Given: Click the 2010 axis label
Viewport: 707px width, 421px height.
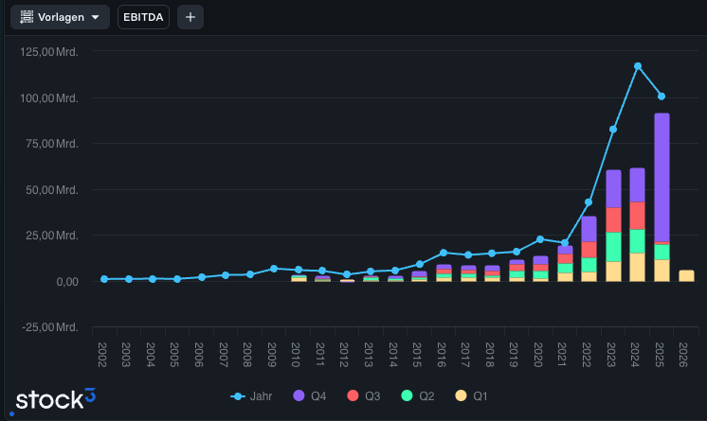Looking at the screenshot, I should [x=296, y=355].
